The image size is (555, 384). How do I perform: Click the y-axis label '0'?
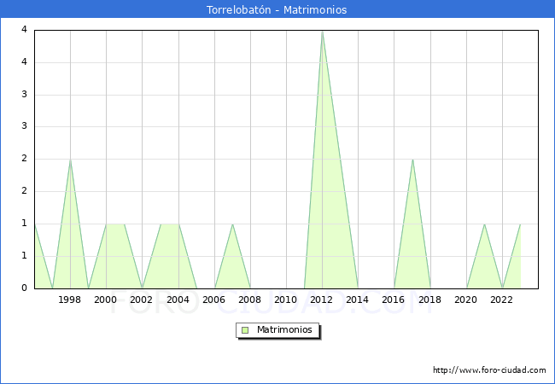[24, 288]
